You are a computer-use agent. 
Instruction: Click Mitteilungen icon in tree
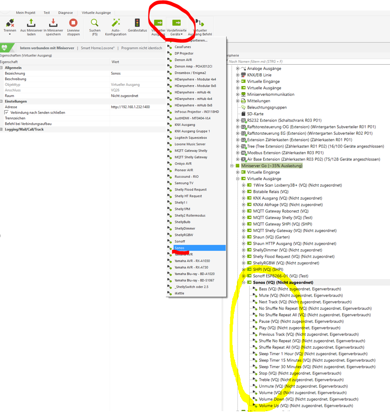(243, 101)
